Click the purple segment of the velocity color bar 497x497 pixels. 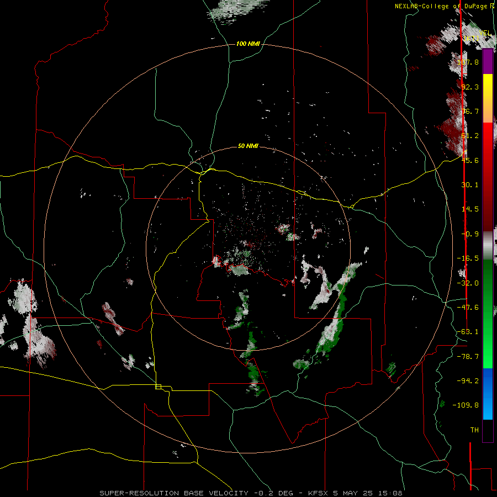[x=488, y=61]
